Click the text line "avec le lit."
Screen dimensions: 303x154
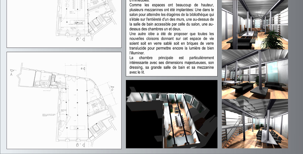(x=137, y=72)
